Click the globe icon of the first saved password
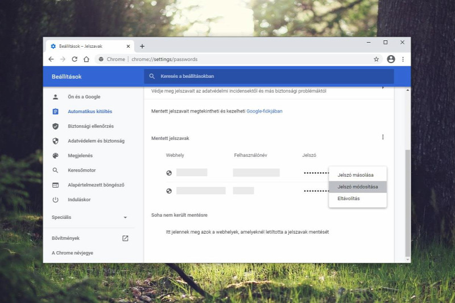This screenshot has height=303, width=455. pyautogui.click(x=169, y=173)
